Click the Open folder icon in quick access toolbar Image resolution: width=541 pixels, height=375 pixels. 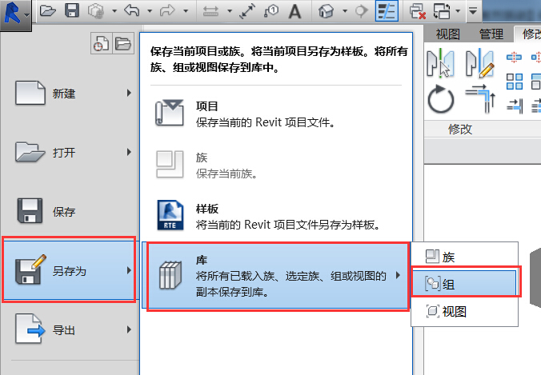point(48,11)
